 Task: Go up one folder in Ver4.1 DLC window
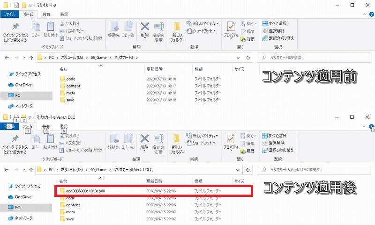[31, 170]
